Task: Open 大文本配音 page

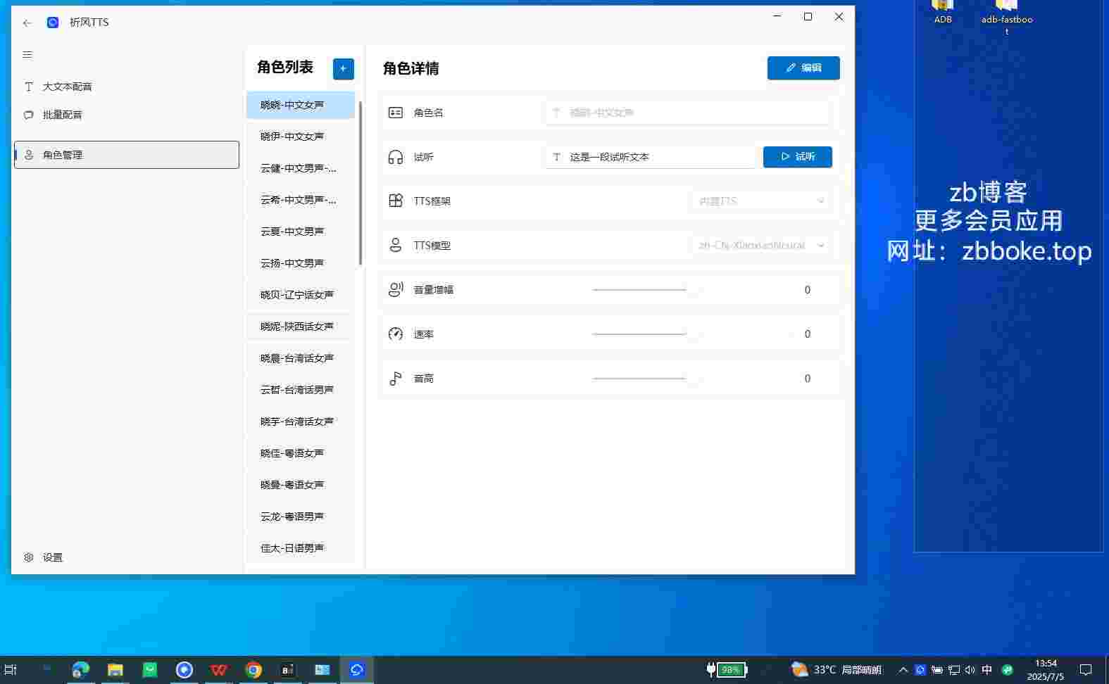Action: tap(127, 87)
